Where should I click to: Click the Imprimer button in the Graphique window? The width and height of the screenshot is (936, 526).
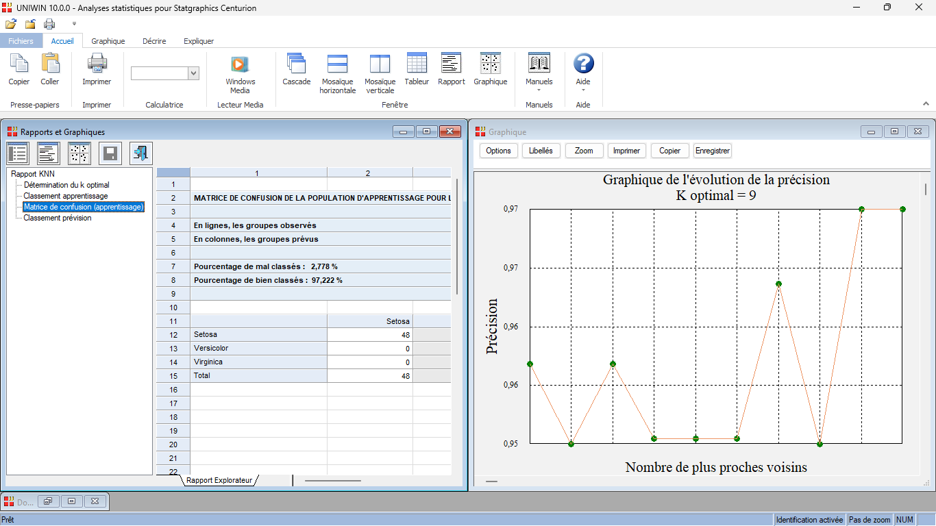click(626, 151)
